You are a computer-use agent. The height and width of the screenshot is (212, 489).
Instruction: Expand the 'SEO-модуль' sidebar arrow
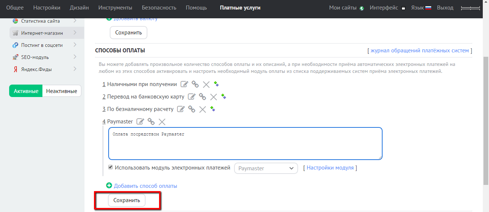[75, 57]
